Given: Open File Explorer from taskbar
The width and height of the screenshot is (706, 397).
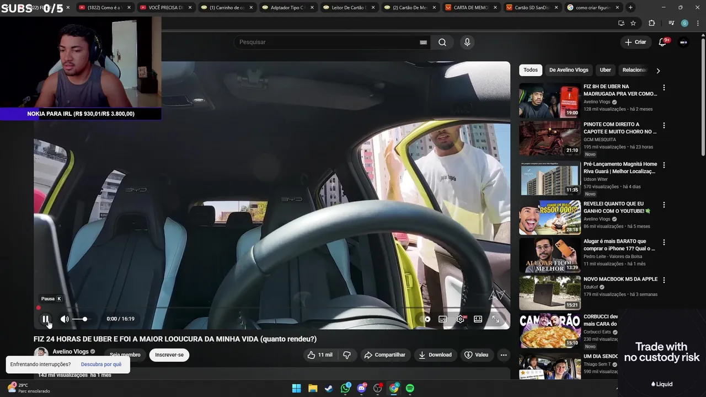Looking at the screenshot, I should [x=313, y=388].
